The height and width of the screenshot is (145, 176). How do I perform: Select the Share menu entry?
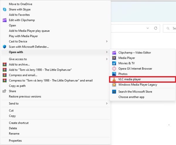coord(12,91)
